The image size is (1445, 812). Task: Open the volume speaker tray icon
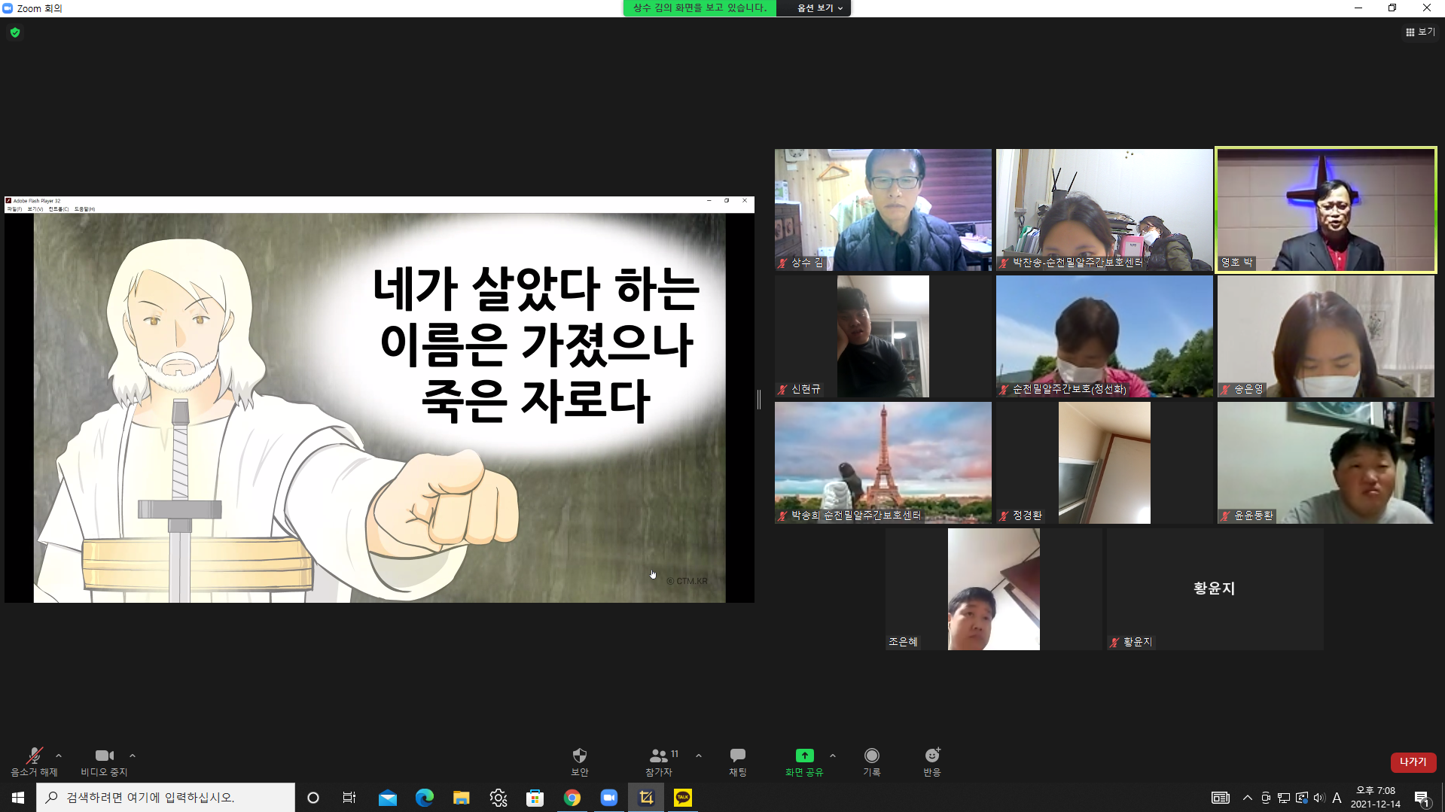(1319, 798)
